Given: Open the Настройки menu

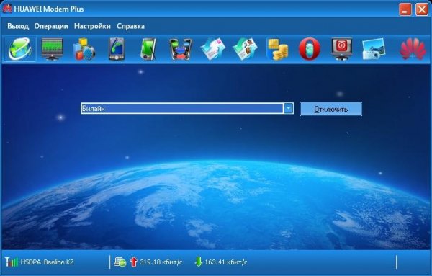Looking at the screenshot, I should (x=92, y=26).
